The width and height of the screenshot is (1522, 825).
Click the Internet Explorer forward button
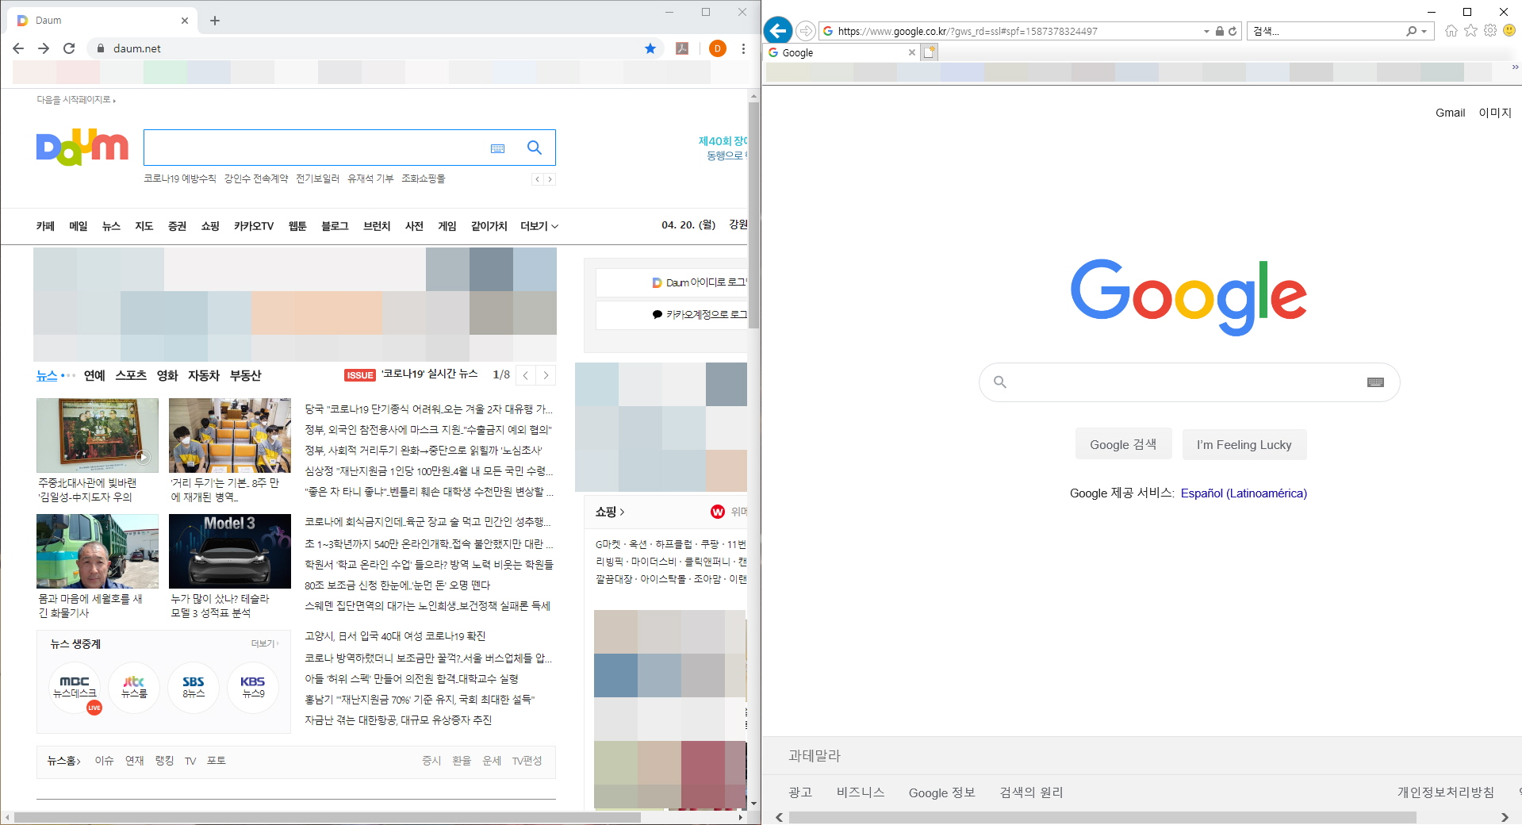(806, 31)
